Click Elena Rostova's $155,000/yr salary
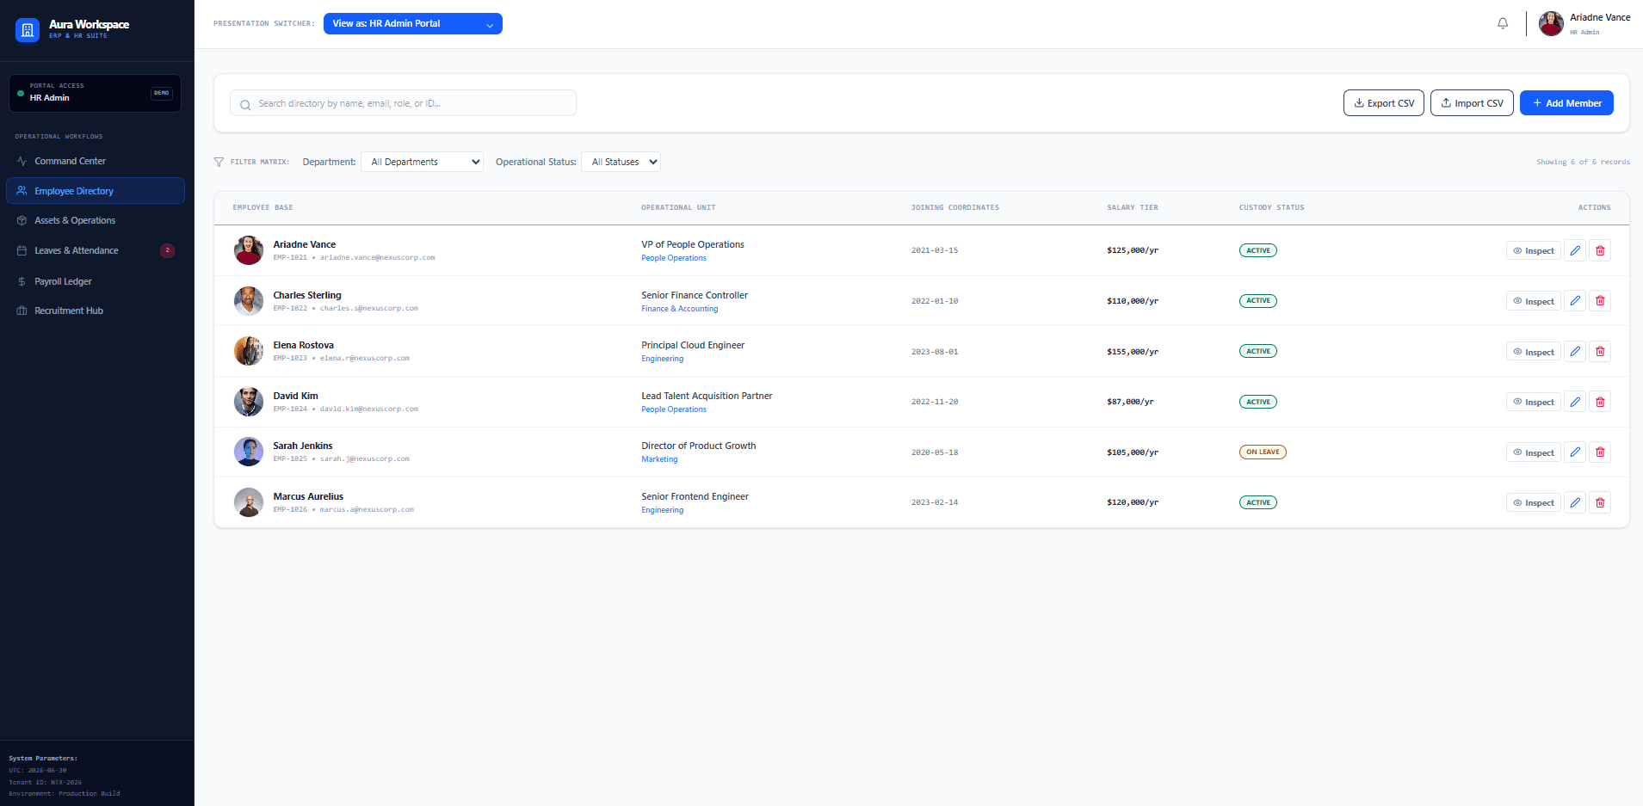The width and height of the screenshot is (1643, 806). coord(1133,352)
